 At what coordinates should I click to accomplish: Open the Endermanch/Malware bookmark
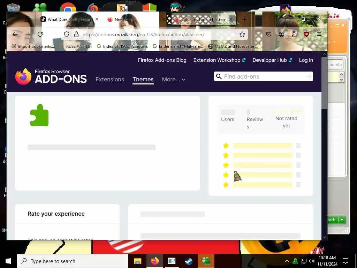point(177,46)
